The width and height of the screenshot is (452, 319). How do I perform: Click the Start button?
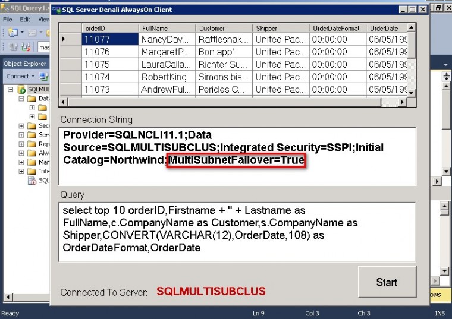click(x=387, y=282)
